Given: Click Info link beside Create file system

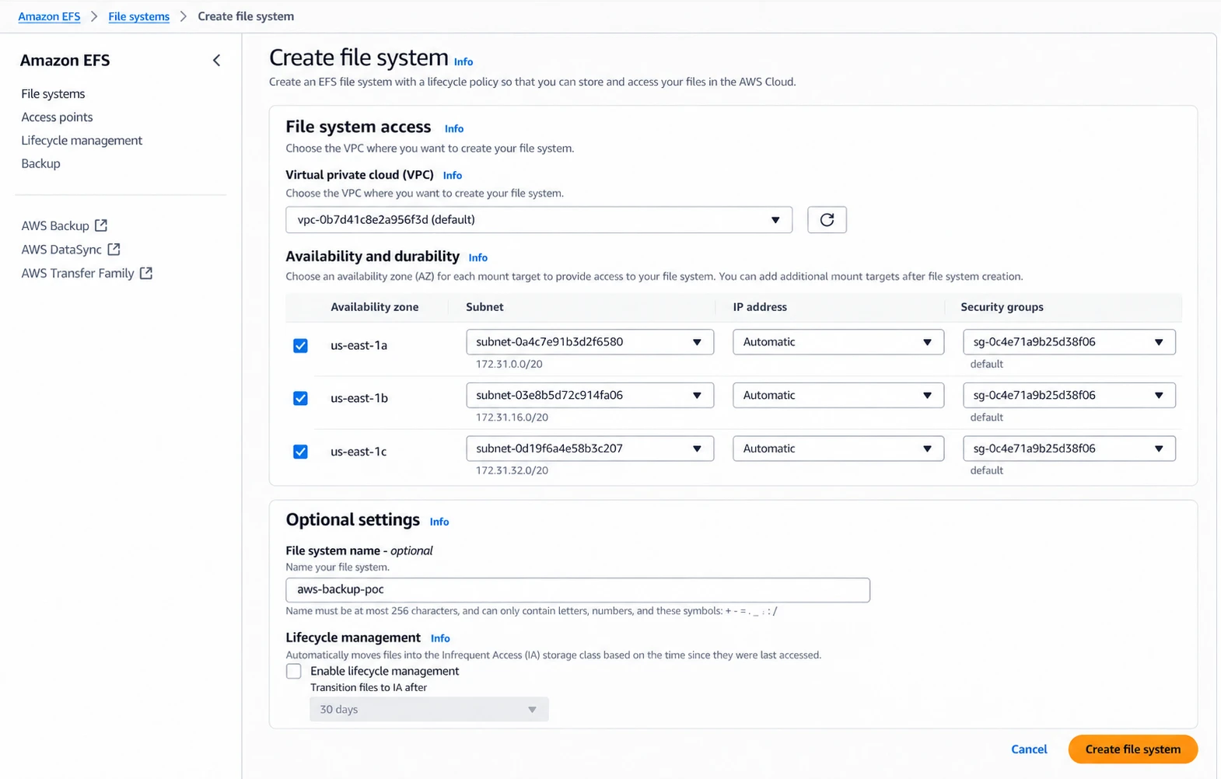Looking at the screenshot, I should pyautogui.click(x=464, y=62).
